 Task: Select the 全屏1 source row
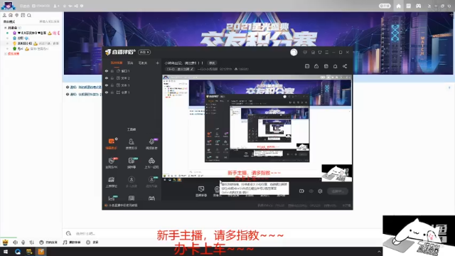tap(132, 92)
